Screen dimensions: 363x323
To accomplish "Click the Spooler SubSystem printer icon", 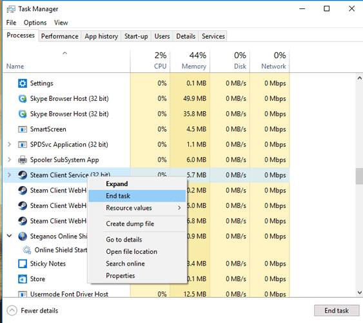I will pos(23,160).
